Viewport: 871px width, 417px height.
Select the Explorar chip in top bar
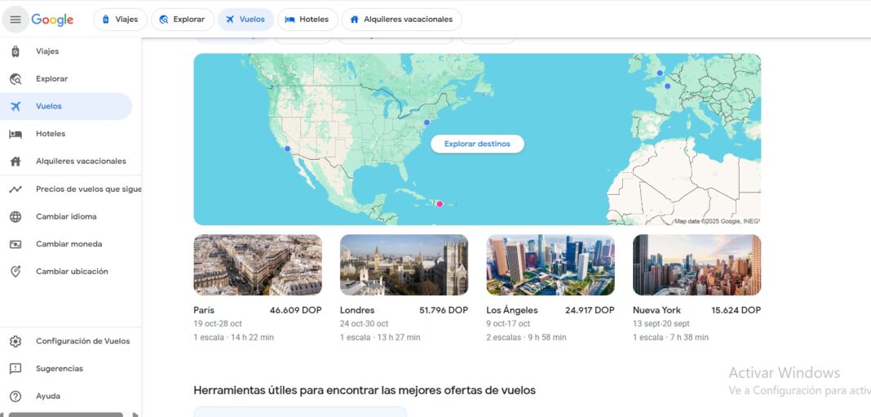pos(182,20)
